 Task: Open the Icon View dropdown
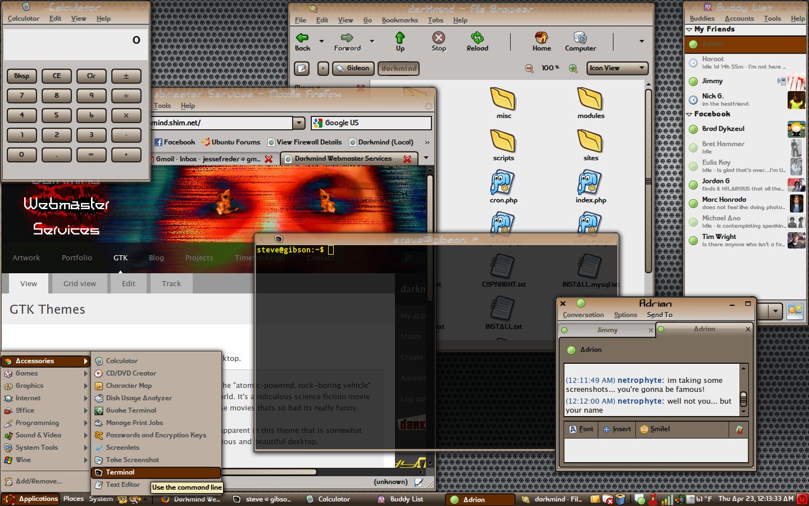tap(617, 68)
